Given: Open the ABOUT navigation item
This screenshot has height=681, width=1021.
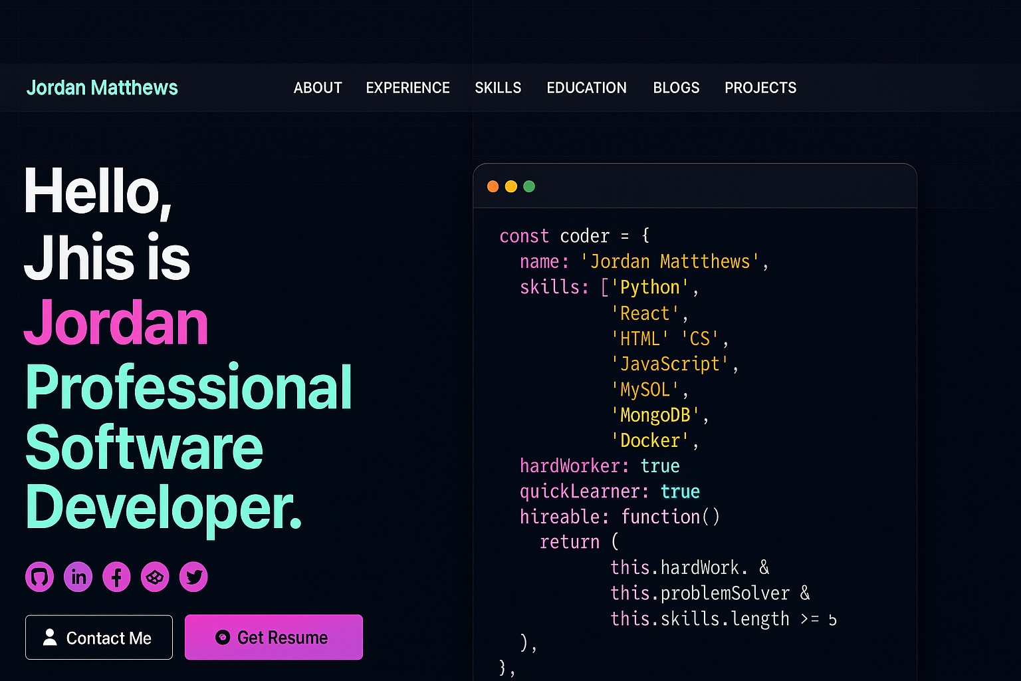Looking at the screenshot, I should coord(318,87).
